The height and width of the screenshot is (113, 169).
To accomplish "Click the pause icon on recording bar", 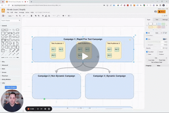I will (x=45, y=109).
